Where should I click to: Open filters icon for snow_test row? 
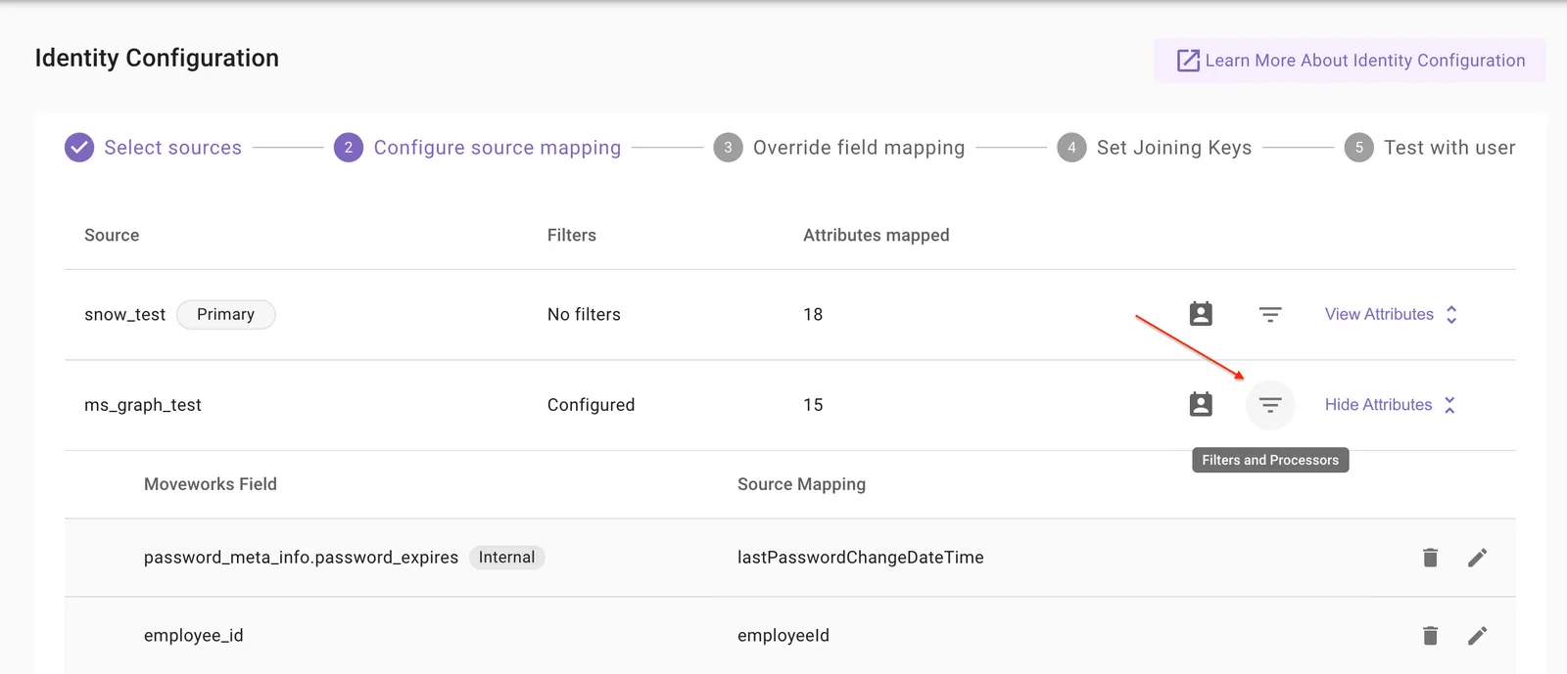click(1270, 314)
